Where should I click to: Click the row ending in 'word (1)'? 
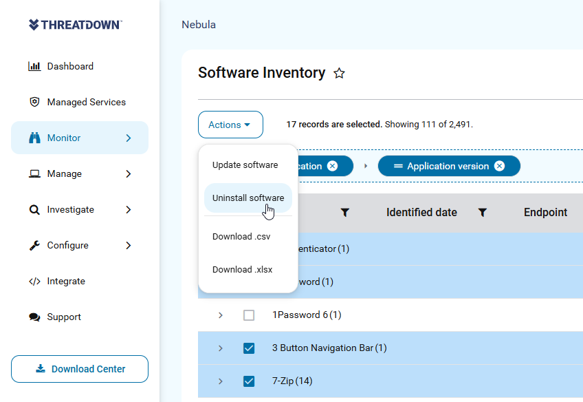pos(440,282)
